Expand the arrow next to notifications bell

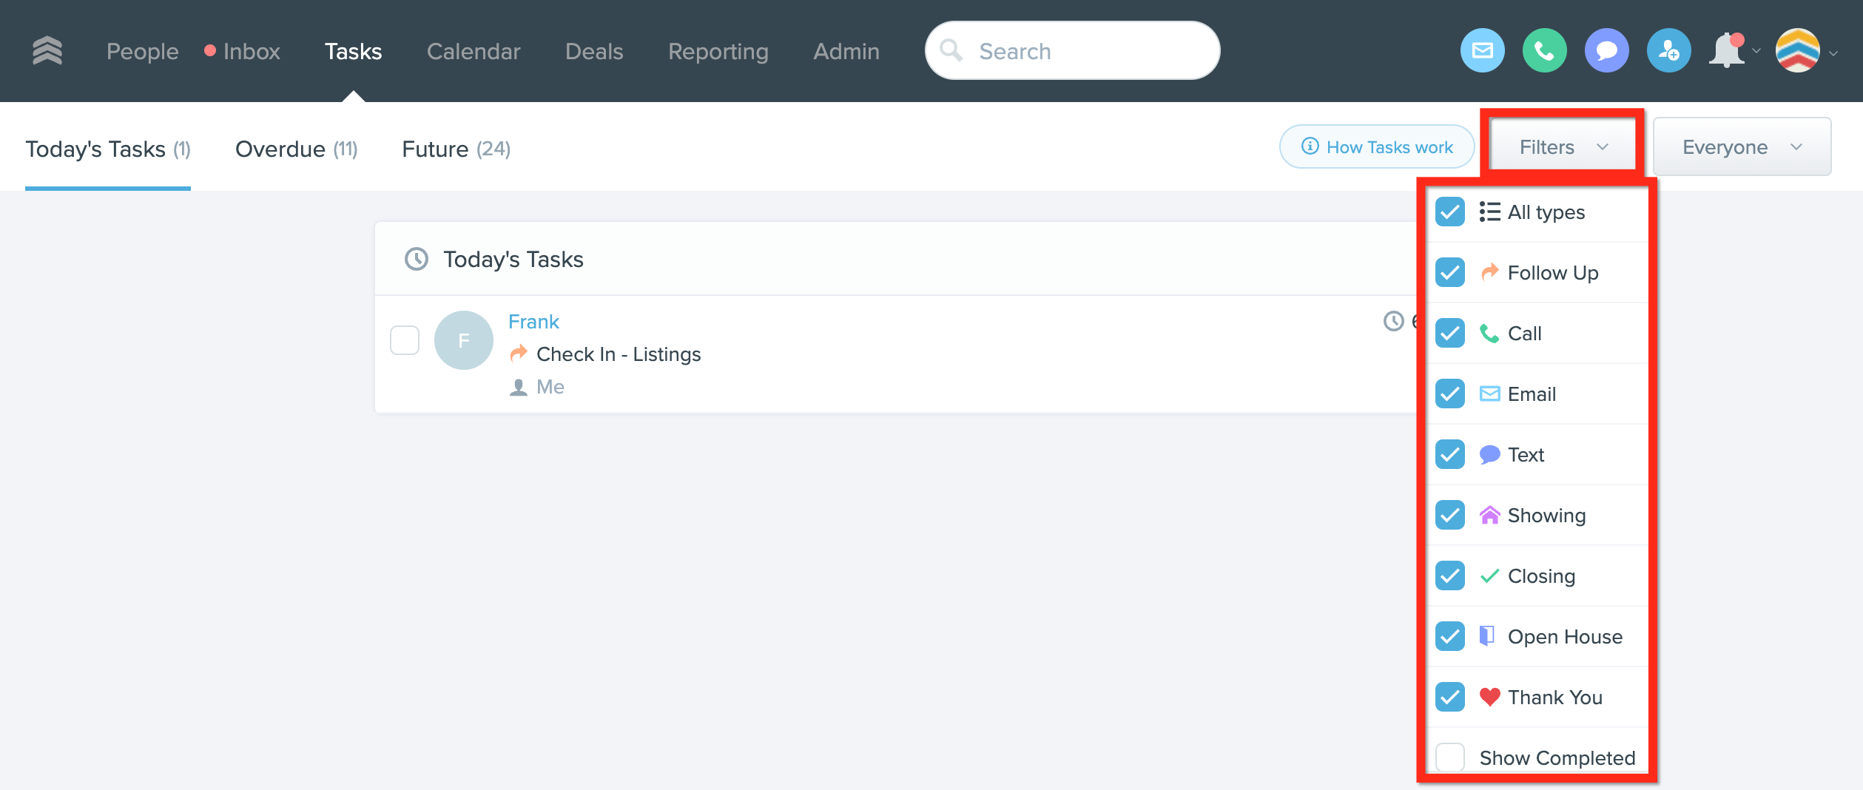coord(1756,51)
